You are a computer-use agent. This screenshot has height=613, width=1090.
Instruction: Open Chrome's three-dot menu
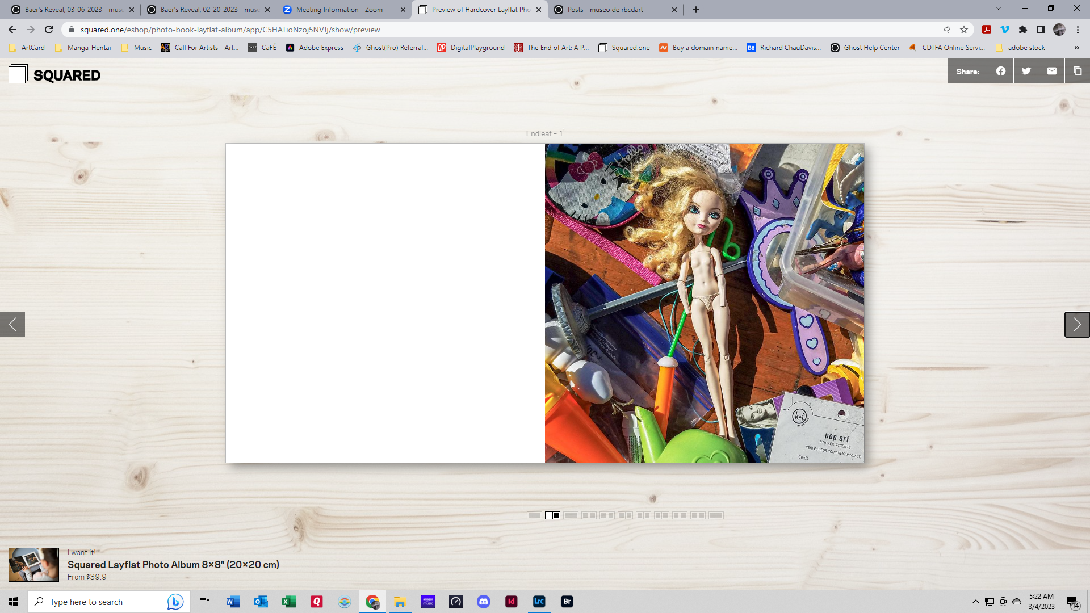1078,30
